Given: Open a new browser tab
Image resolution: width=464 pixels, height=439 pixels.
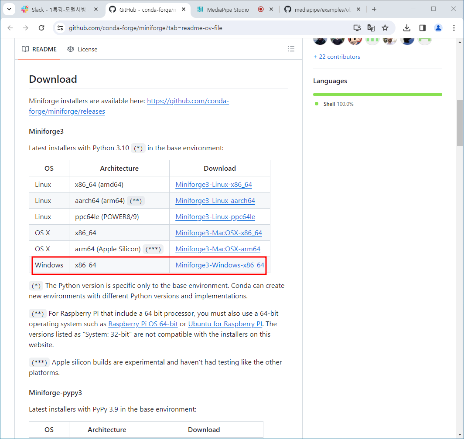Looking at the screenshot, I should [374, 10].
